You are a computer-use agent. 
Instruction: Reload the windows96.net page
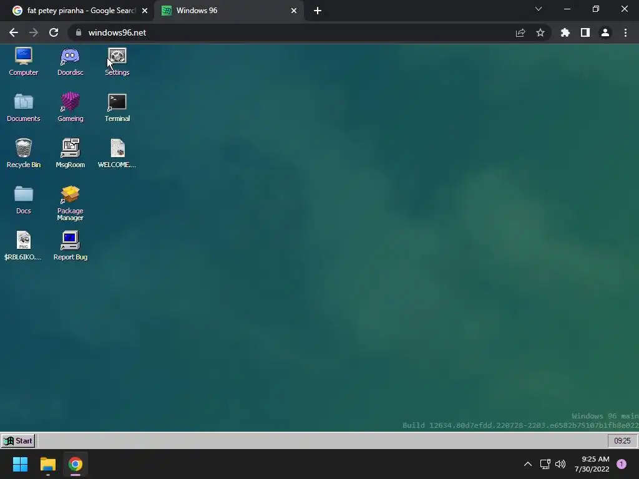click(54, 32)
